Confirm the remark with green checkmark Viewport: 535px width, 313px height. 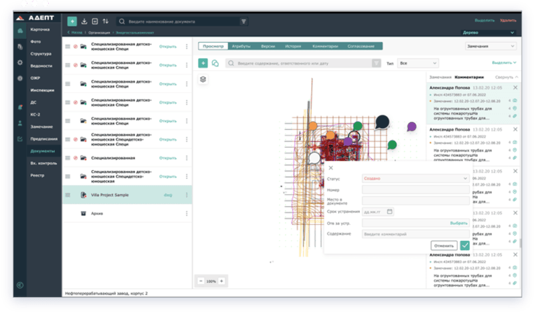(x=465, y=246)
